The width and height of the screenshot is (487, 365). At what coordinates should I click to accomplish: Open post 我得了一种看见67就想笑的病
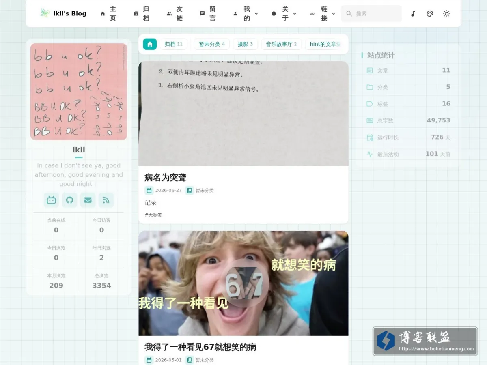tap(200, 347)
